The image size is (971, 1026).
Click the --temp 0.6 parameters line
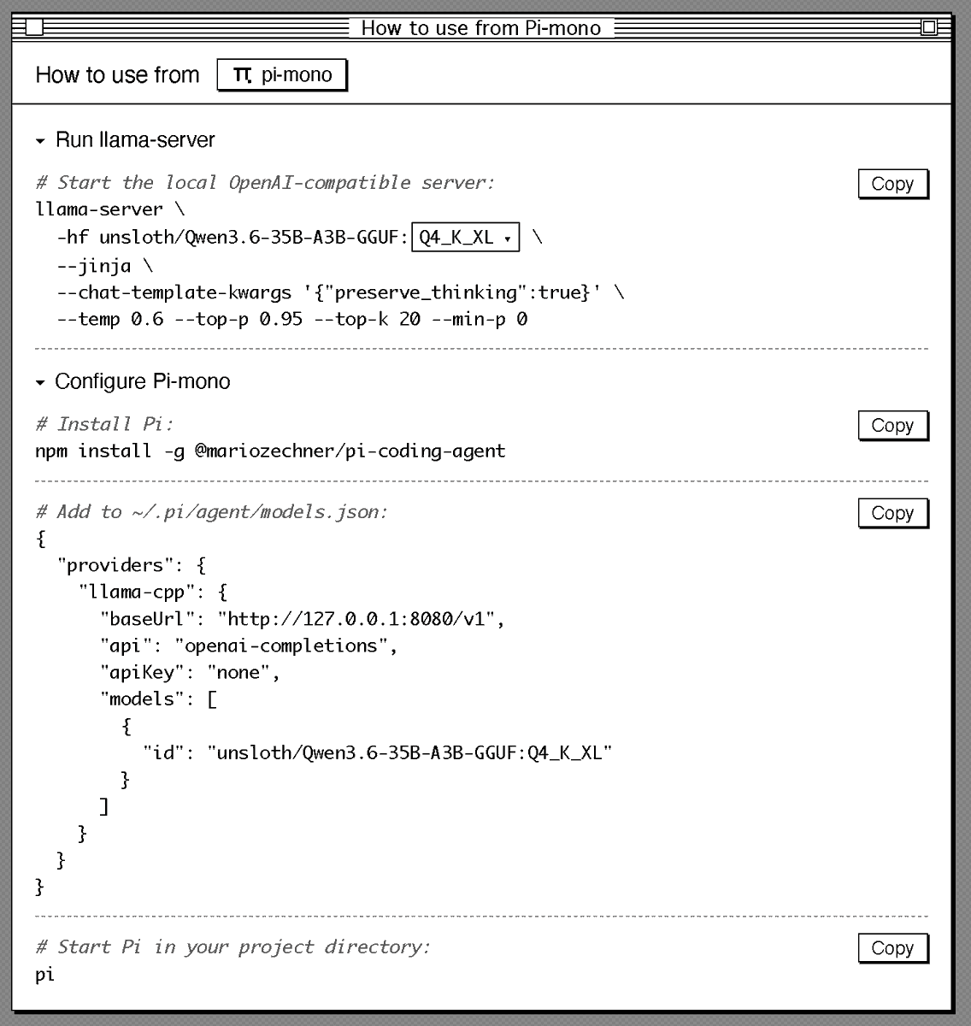point(291,319)
